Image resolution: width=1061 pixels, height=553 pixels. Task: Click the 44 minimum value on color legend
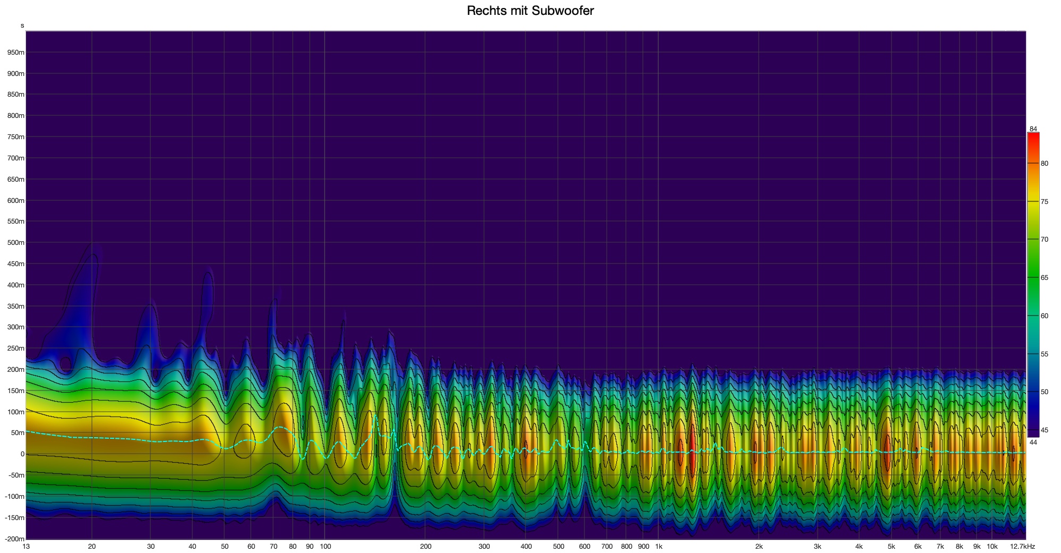click(1033, 442)
